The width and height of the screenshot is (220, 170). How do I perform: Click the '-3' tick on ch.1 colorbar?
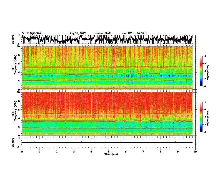coord(205,56)
